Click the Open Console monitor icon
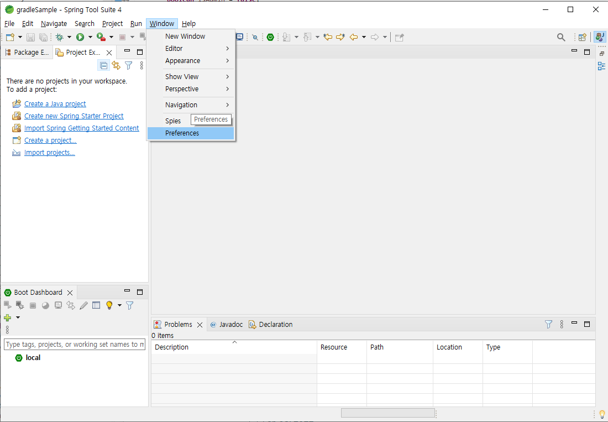608x422 pixels. pyautogui.click(x=240, y=37)
